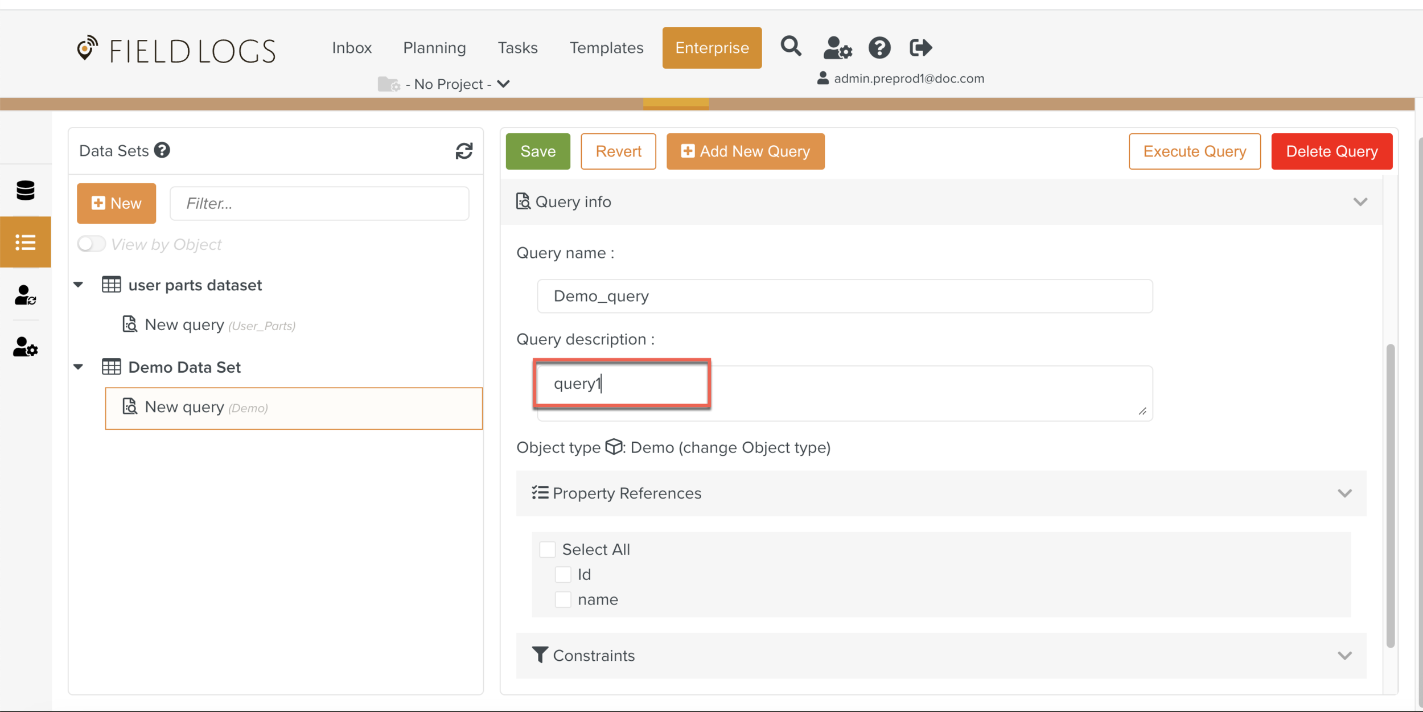The image size is (1423, 712).
Task: Open the No Project dropdown
Action: click(x=450, y=84)
